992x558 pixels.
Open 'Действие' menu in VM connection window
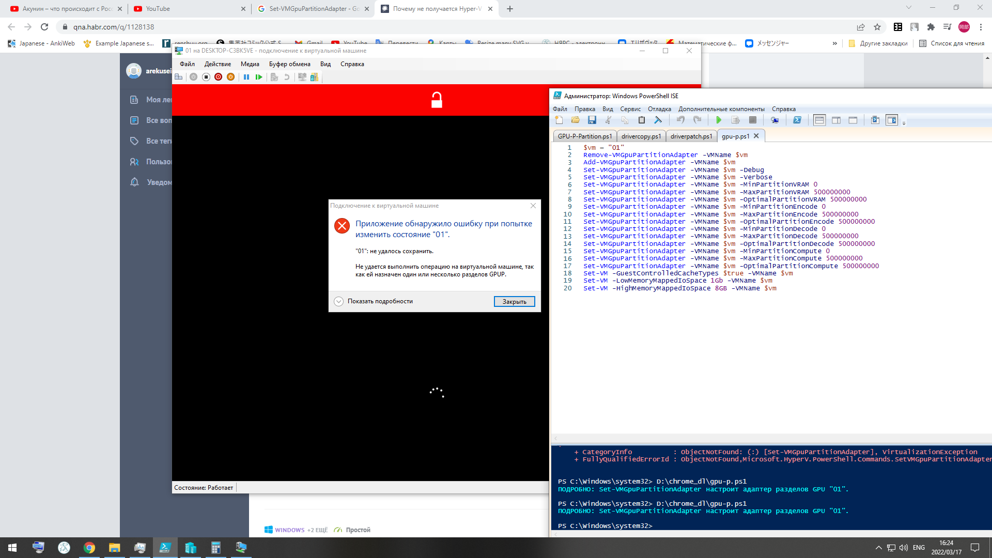pyautogui.click(x=218, y=64)
